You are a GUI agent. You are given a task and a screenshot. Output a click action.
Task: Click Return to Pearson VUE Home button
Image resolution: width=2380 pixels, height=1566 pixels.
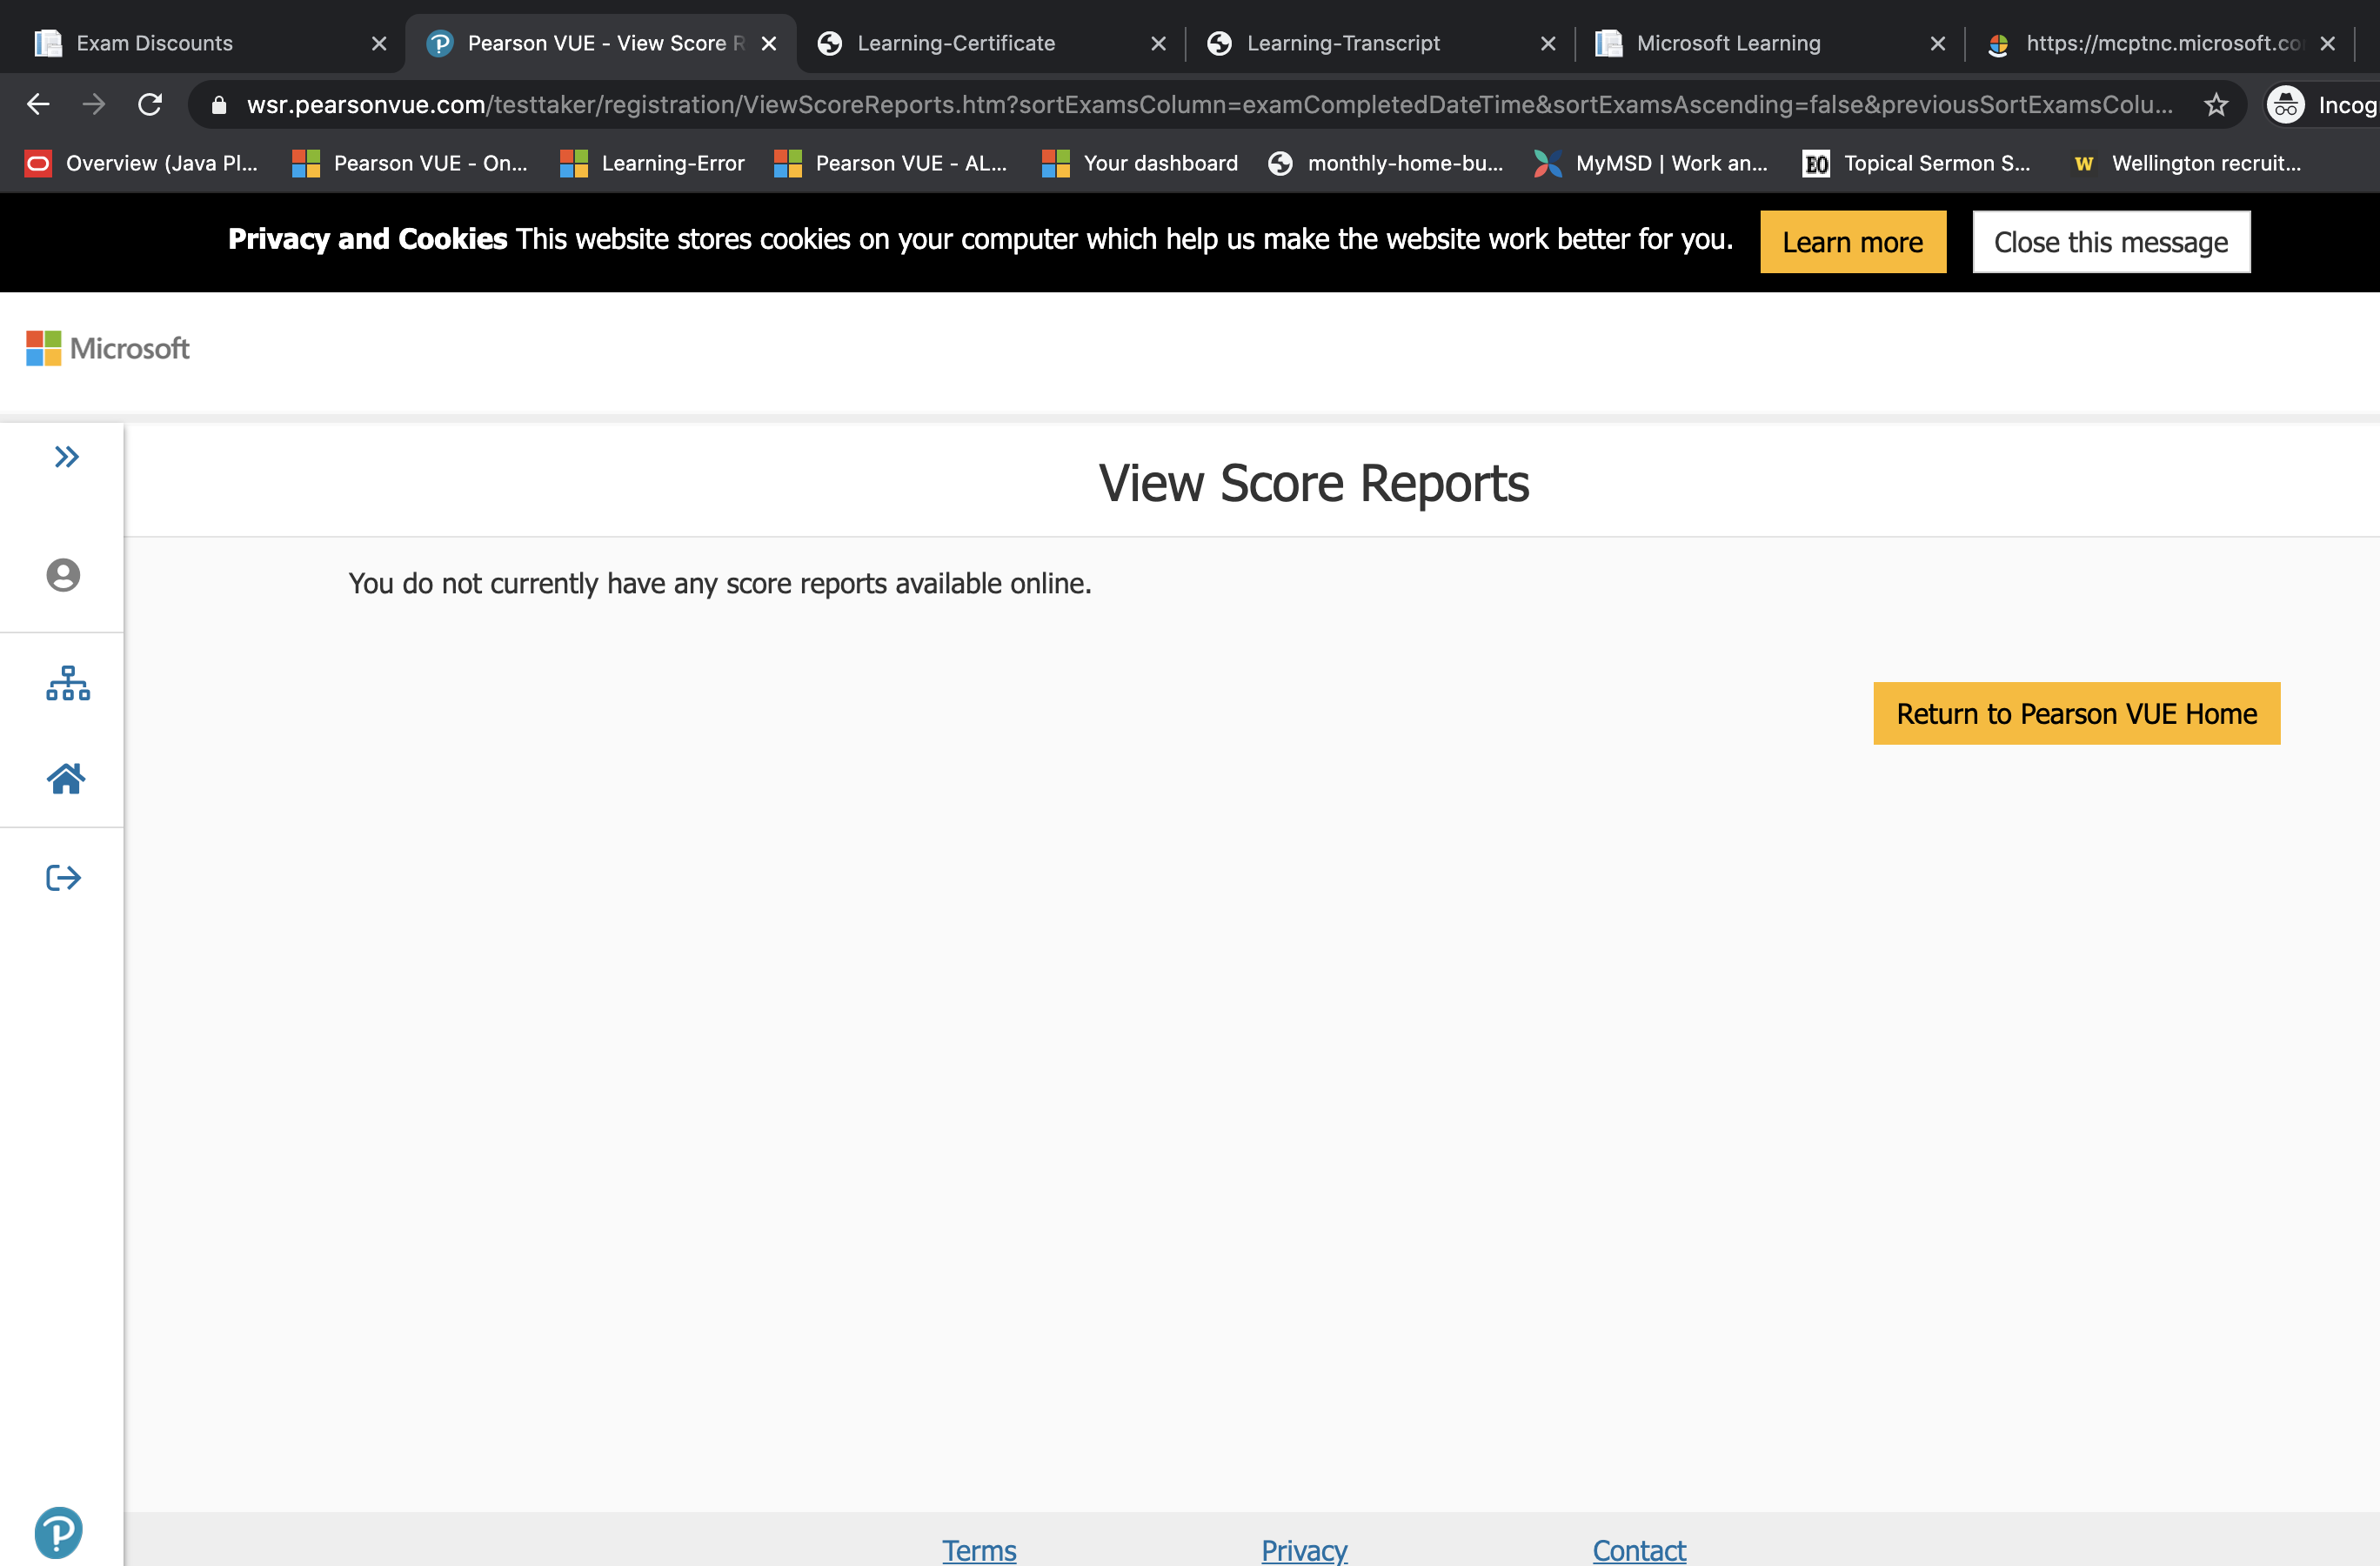tap(2076, 713)
